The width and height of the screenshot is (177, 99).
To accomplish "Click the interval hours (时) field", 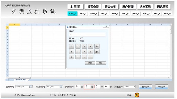I will 87,87.
